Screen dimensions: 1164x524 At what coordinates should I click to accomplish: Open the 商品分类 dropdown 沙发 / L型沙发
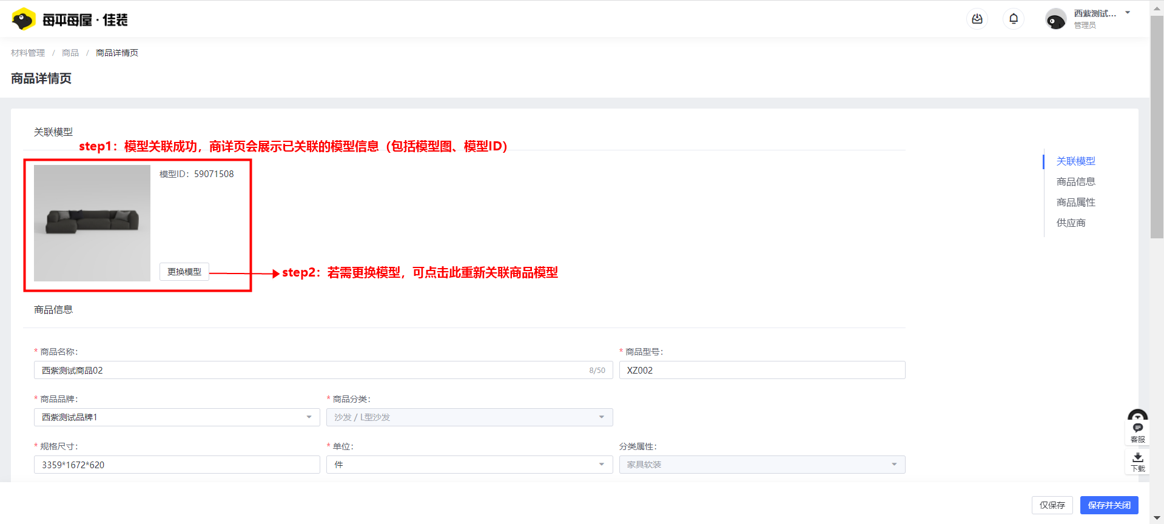[469, 417]
